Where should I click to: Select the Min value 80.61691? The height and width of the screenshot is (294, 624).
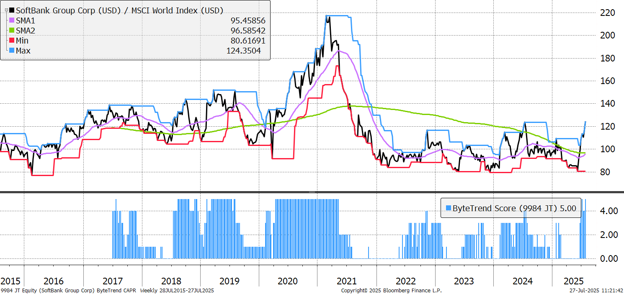pos(248,41)
